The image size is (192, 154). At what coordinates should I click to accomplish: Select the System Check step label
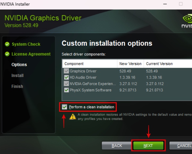26,44
